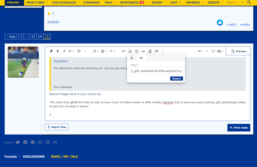257x167 pixels.
Task: Open the save draft dropdown
Action: click(220, 51)
